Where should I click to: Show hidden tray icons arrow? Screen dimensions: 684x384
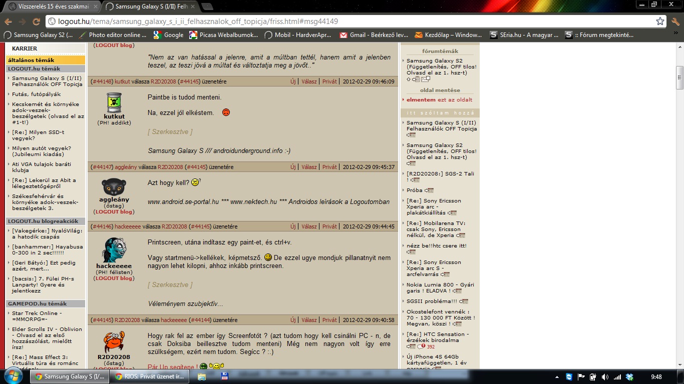[x=556, y=377]
